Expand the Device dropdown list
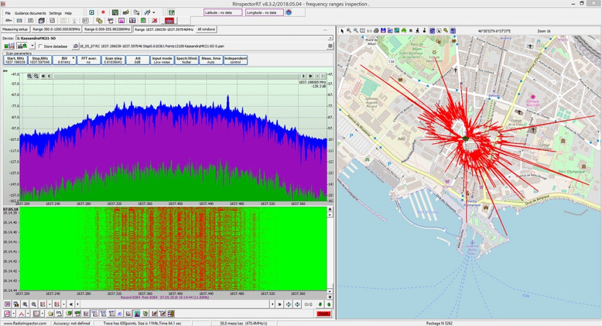Image resolution: width=602 pixels, height=326 pixels. 330,38
